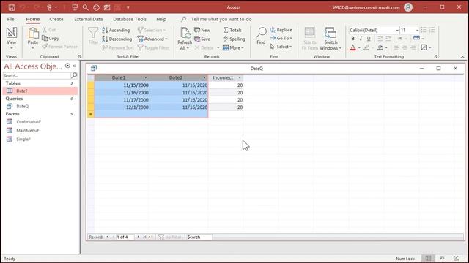Switch to the External Data tab
469x263 pixels.
(x=88, y=19)
